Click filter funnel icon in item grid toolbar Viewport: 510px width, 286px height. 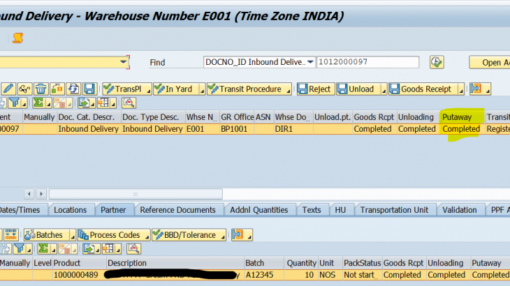tap(20, 248)
